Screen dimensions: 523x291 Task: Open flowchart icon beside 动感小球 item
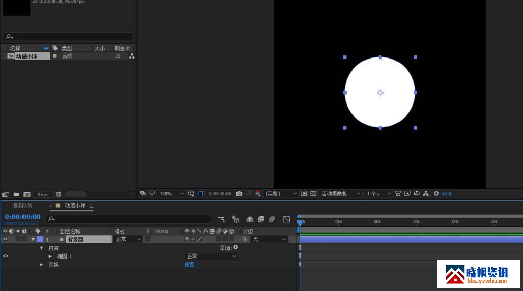click(x=132, y=56)
